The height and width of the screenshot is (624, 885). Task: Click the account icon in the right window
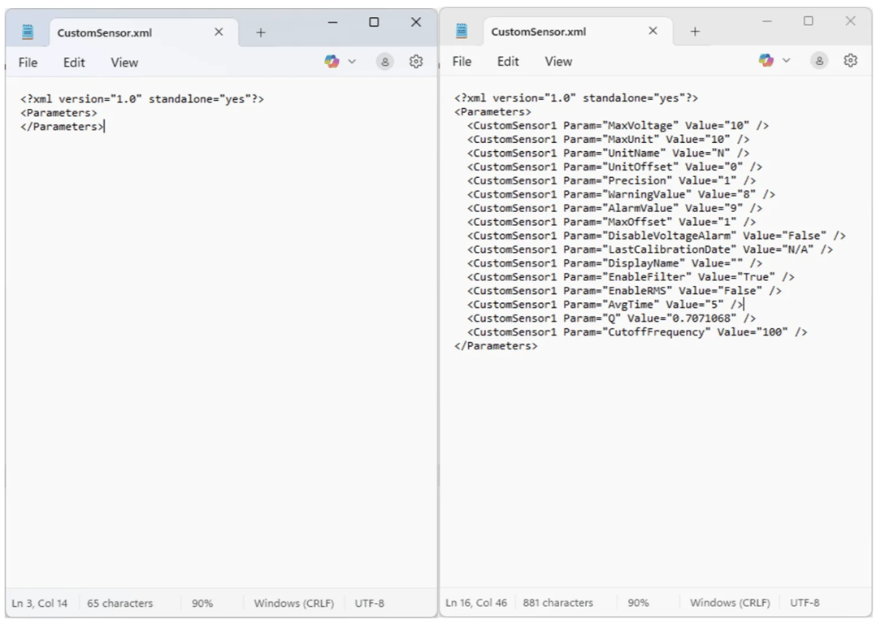[818, 60]
